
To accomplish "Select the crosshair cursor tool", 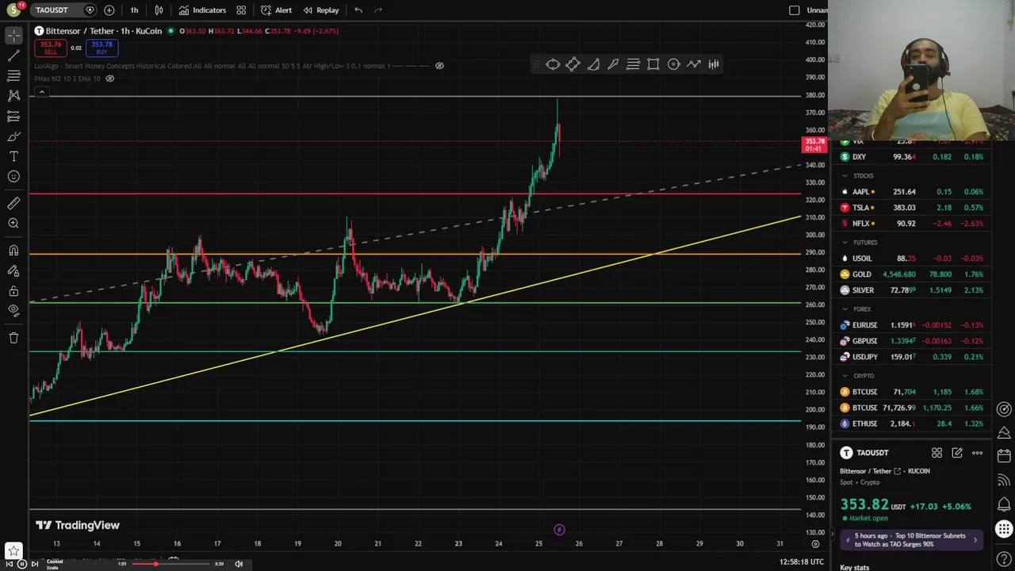I will point(13,36).
